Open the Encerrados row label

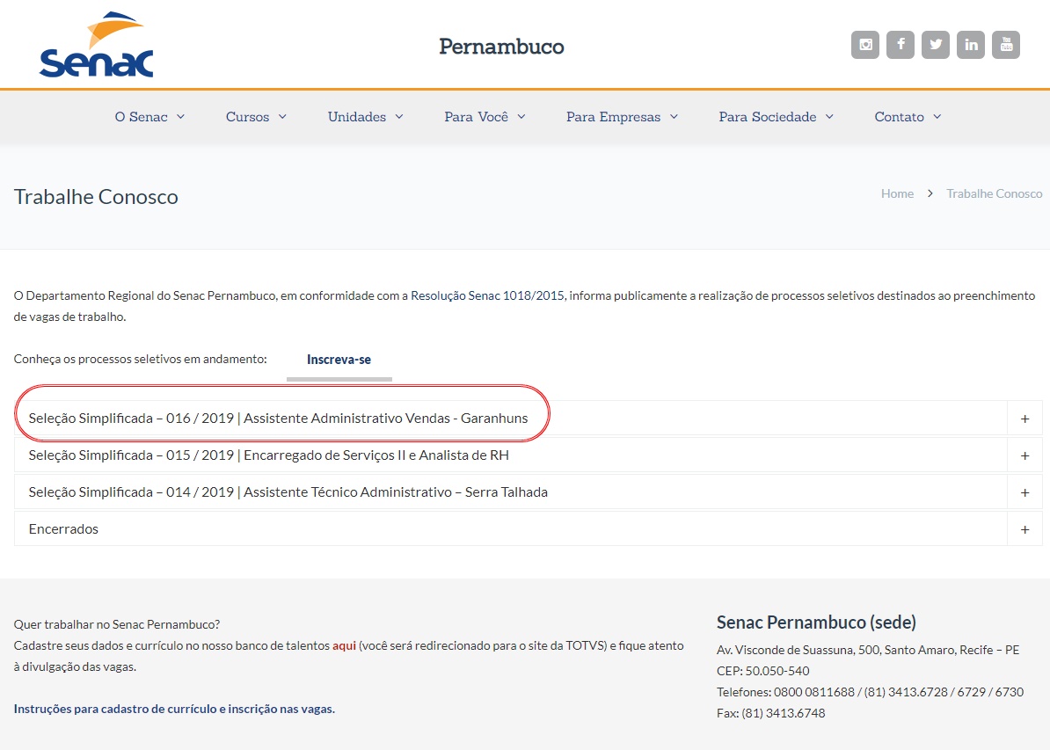pos(63,529)
